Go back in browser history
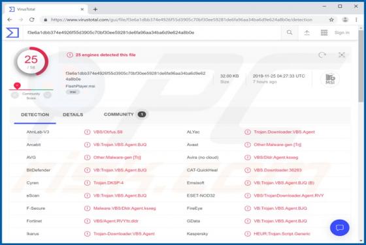The height and width of the screenshot is (245, 366). click(x=10, y=20)
